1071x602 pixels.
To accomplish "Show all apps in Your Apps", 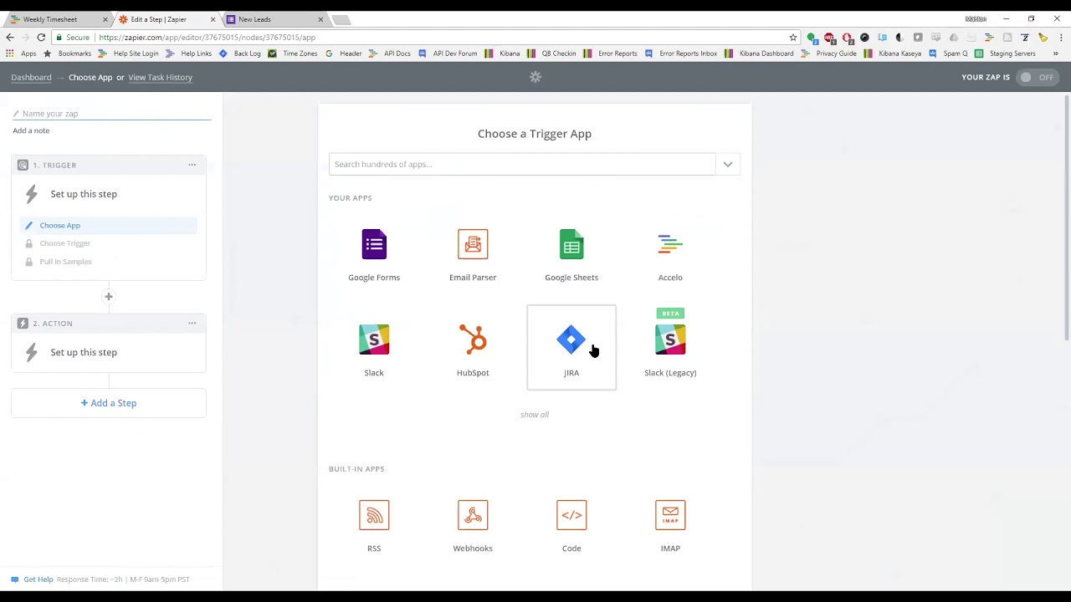I will [535, 415].
